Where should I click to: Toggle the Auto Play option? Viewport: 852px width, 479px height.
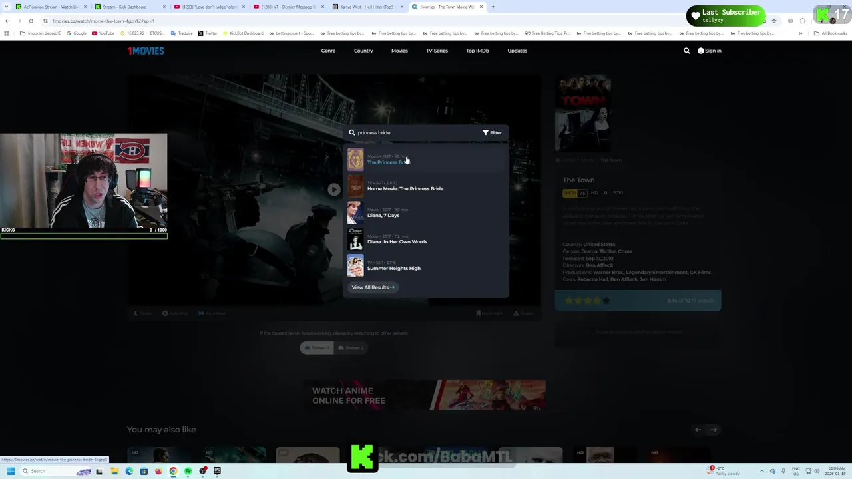tap(175, 313)
